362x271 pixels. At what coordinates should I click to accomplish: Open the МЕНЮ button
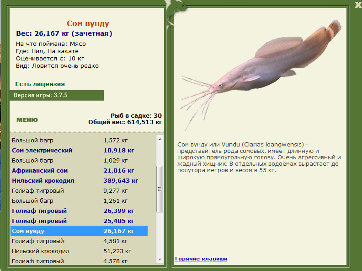[27, 120]
